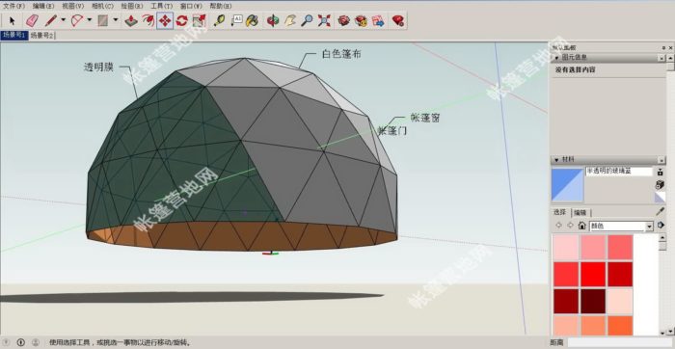Click the credits info status icon
The image size is (675, 349).
[20, 342]
